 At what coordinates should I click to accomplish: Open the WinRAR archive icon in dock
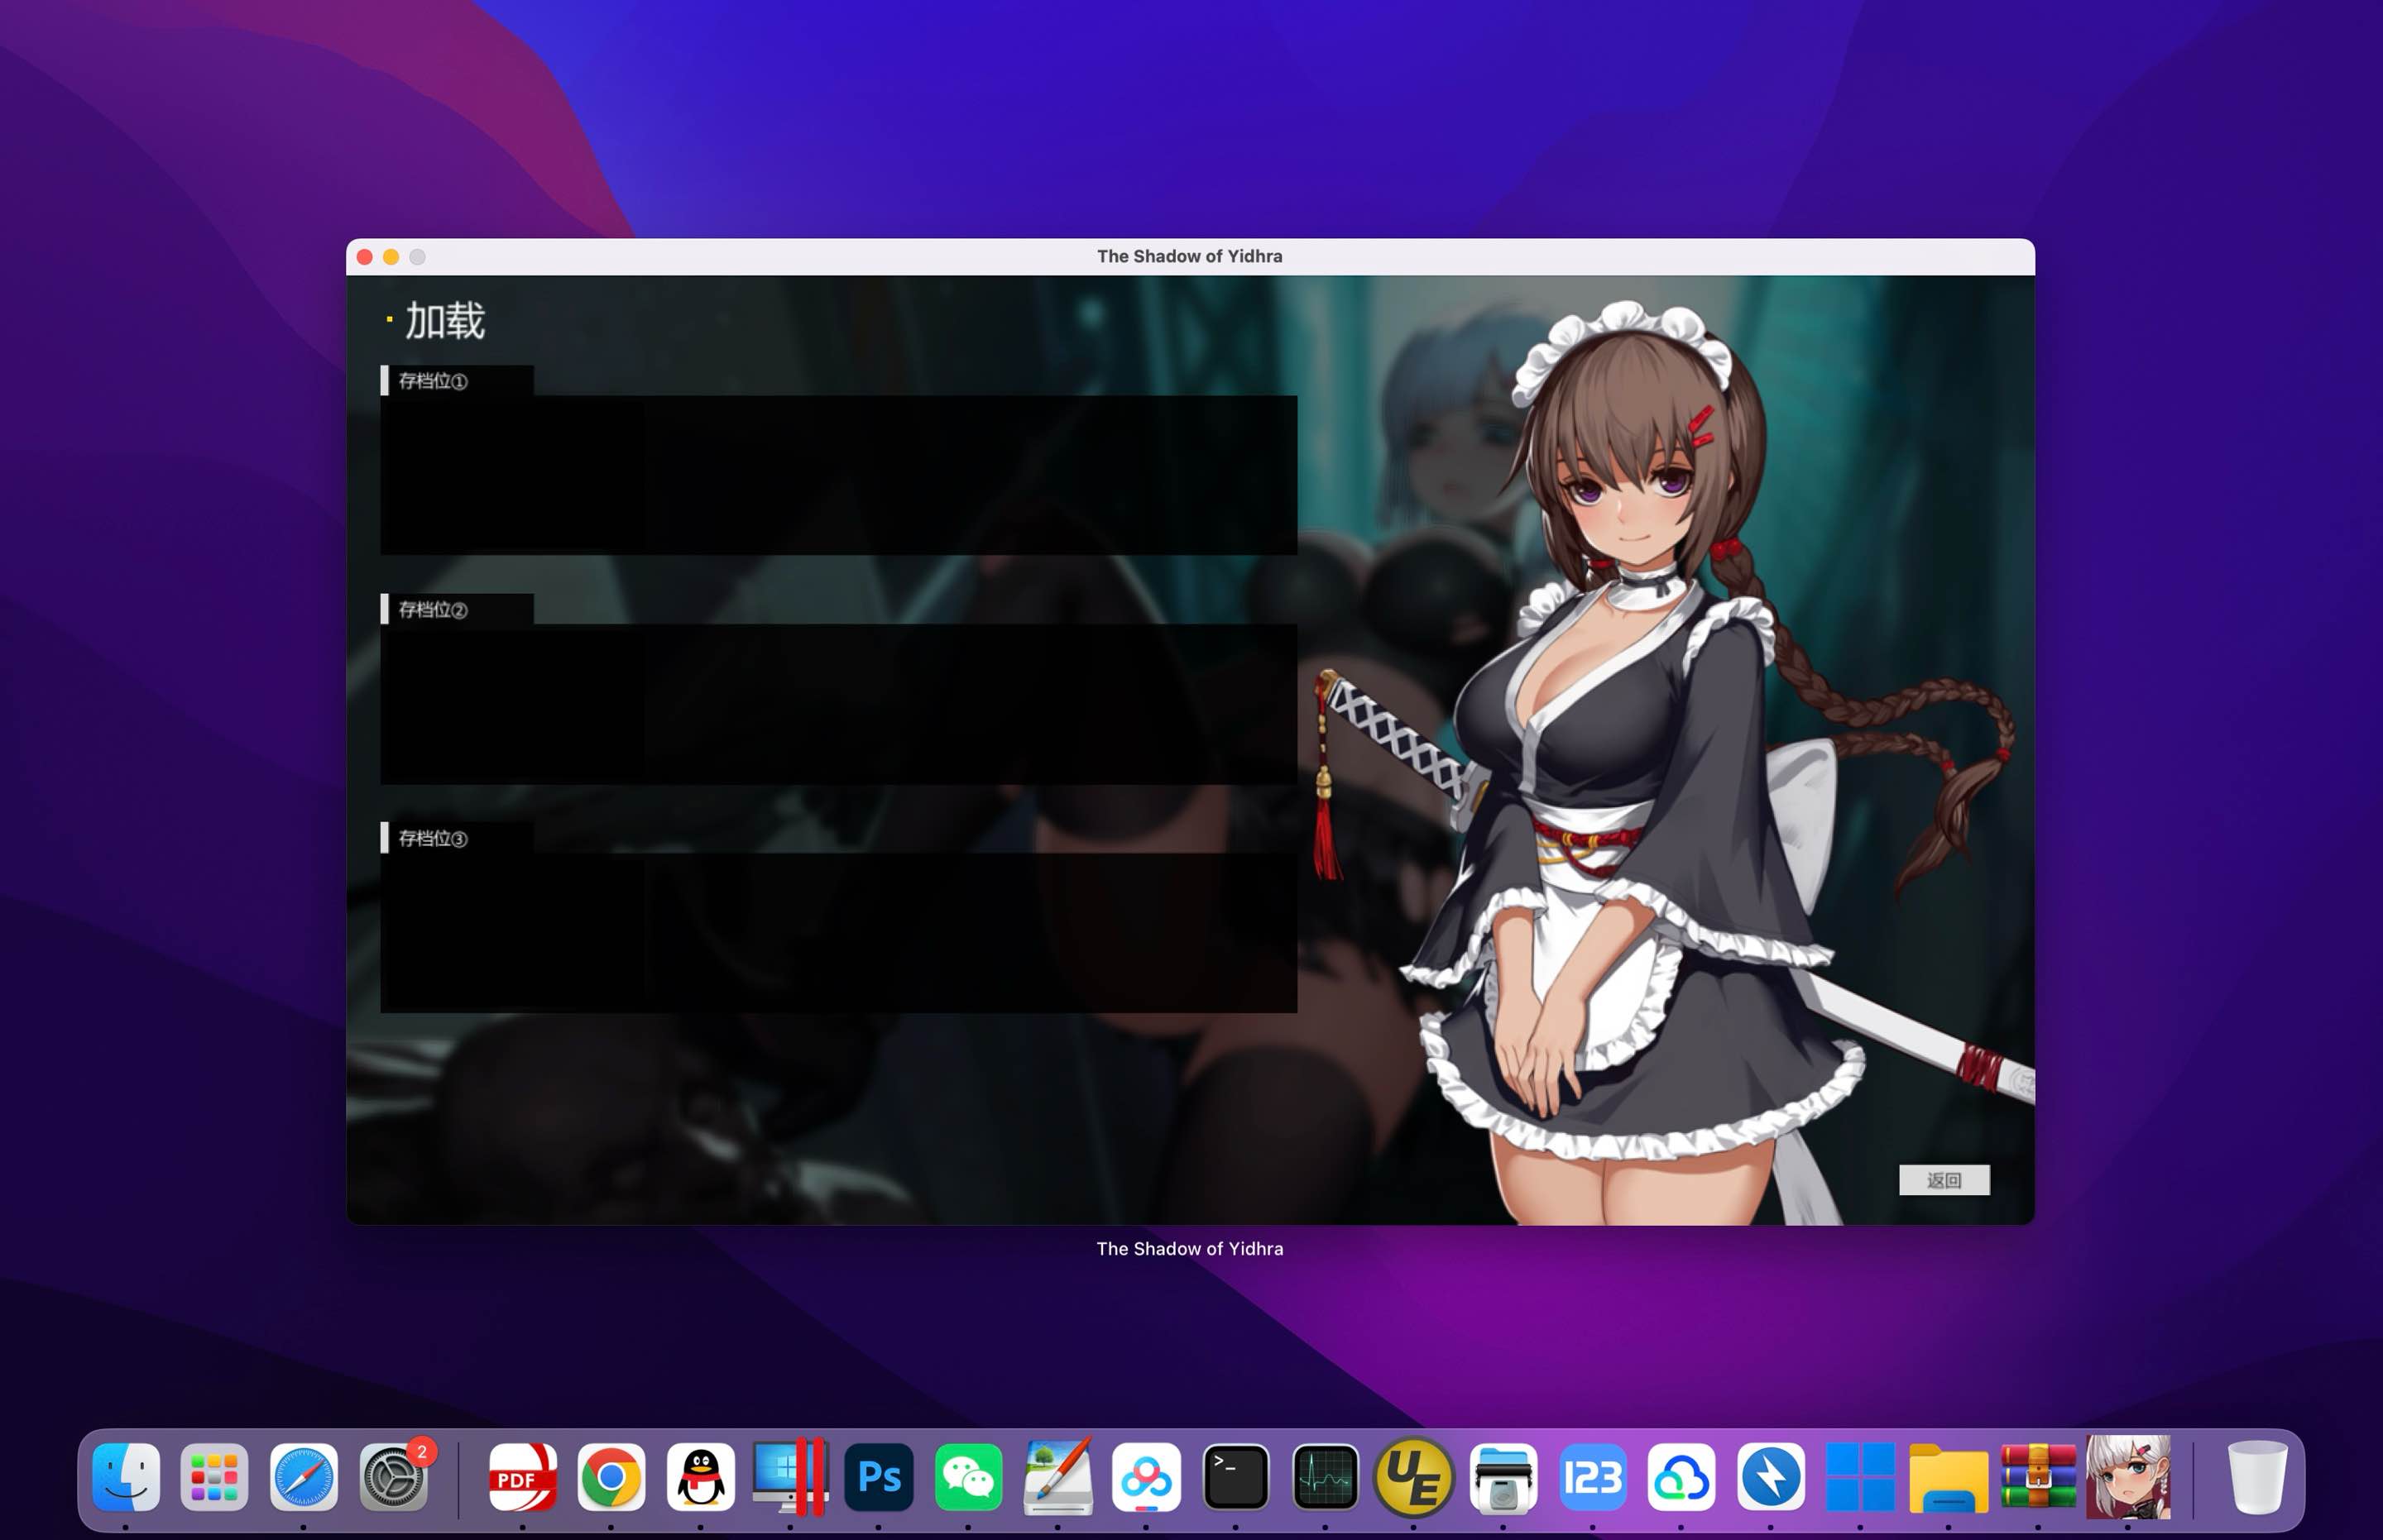click(x=2038, y=1476)
